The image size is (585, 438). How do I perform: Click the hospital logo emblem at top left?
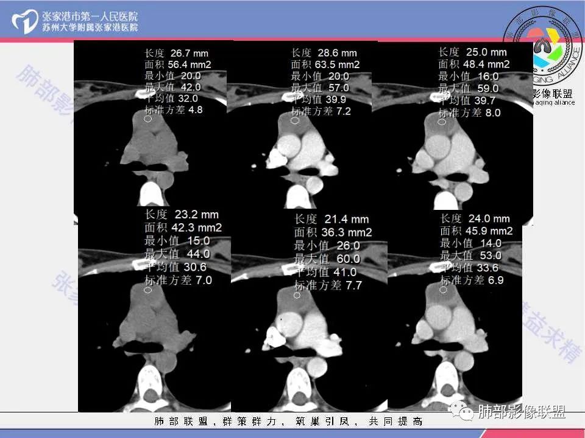(25, 21)
